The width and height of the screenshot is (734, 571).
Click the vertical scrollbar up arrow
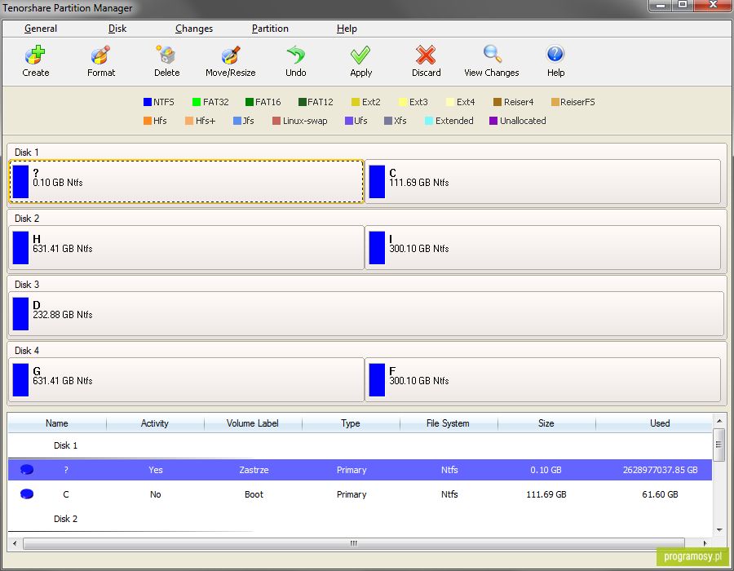pos(719,421)
